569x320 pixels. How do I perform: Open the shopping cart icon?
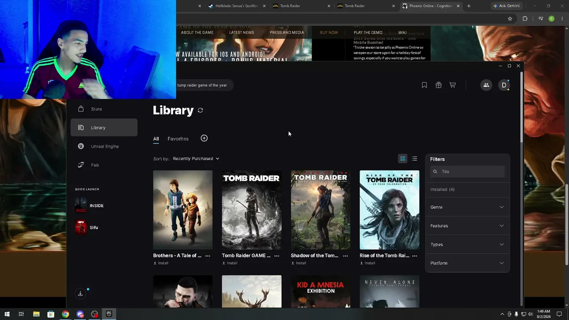[453, 85]
